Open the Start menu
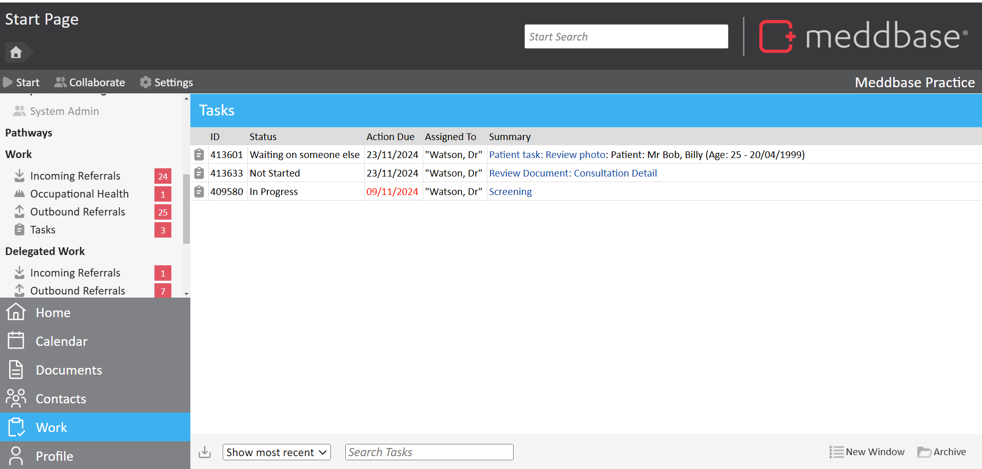Viewport: 982px width, 469px height. point(22,83)
